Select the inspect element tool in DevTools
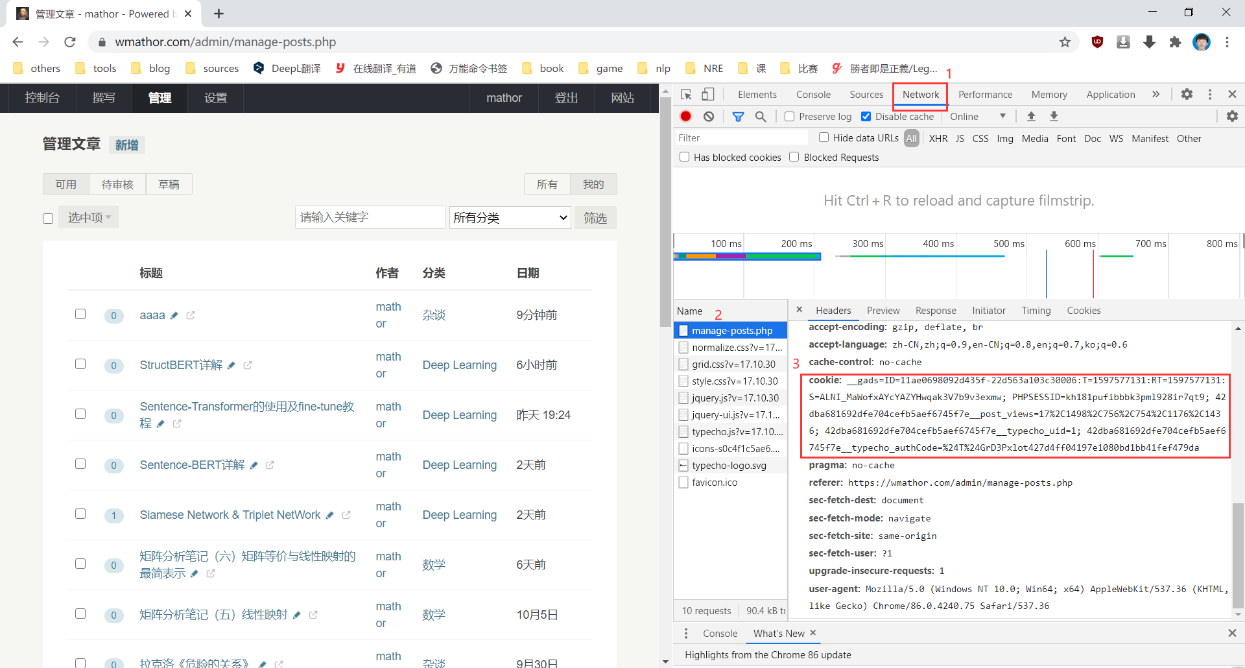 pyautogui.click(x=685, y=94)
